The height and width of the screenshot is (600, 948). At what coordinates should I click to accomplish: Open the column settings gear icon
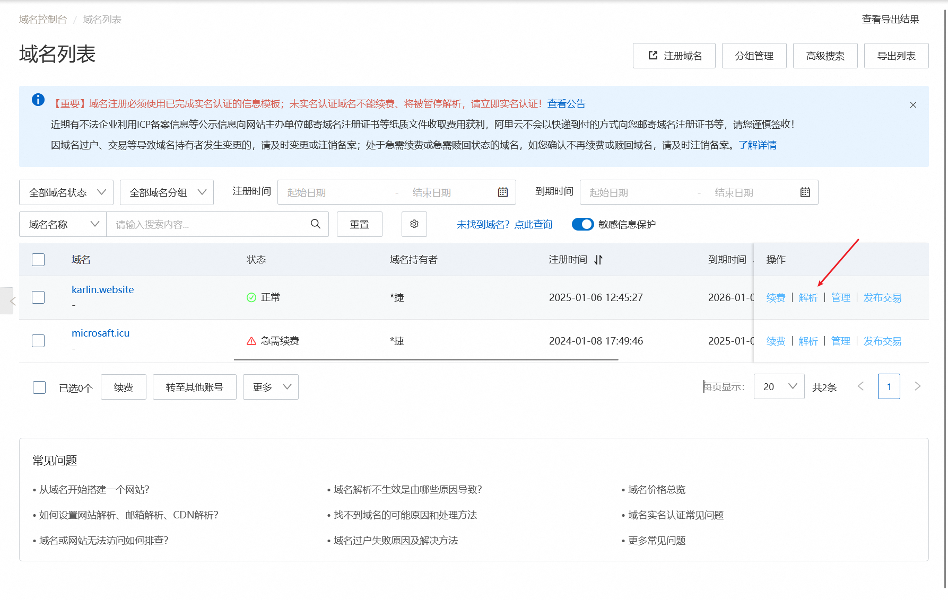tap(414, 224)
